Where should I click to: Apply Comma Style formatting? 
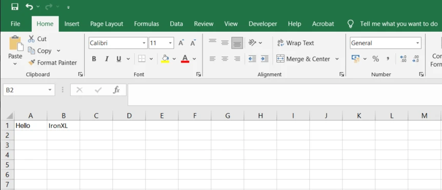[388, 59]
